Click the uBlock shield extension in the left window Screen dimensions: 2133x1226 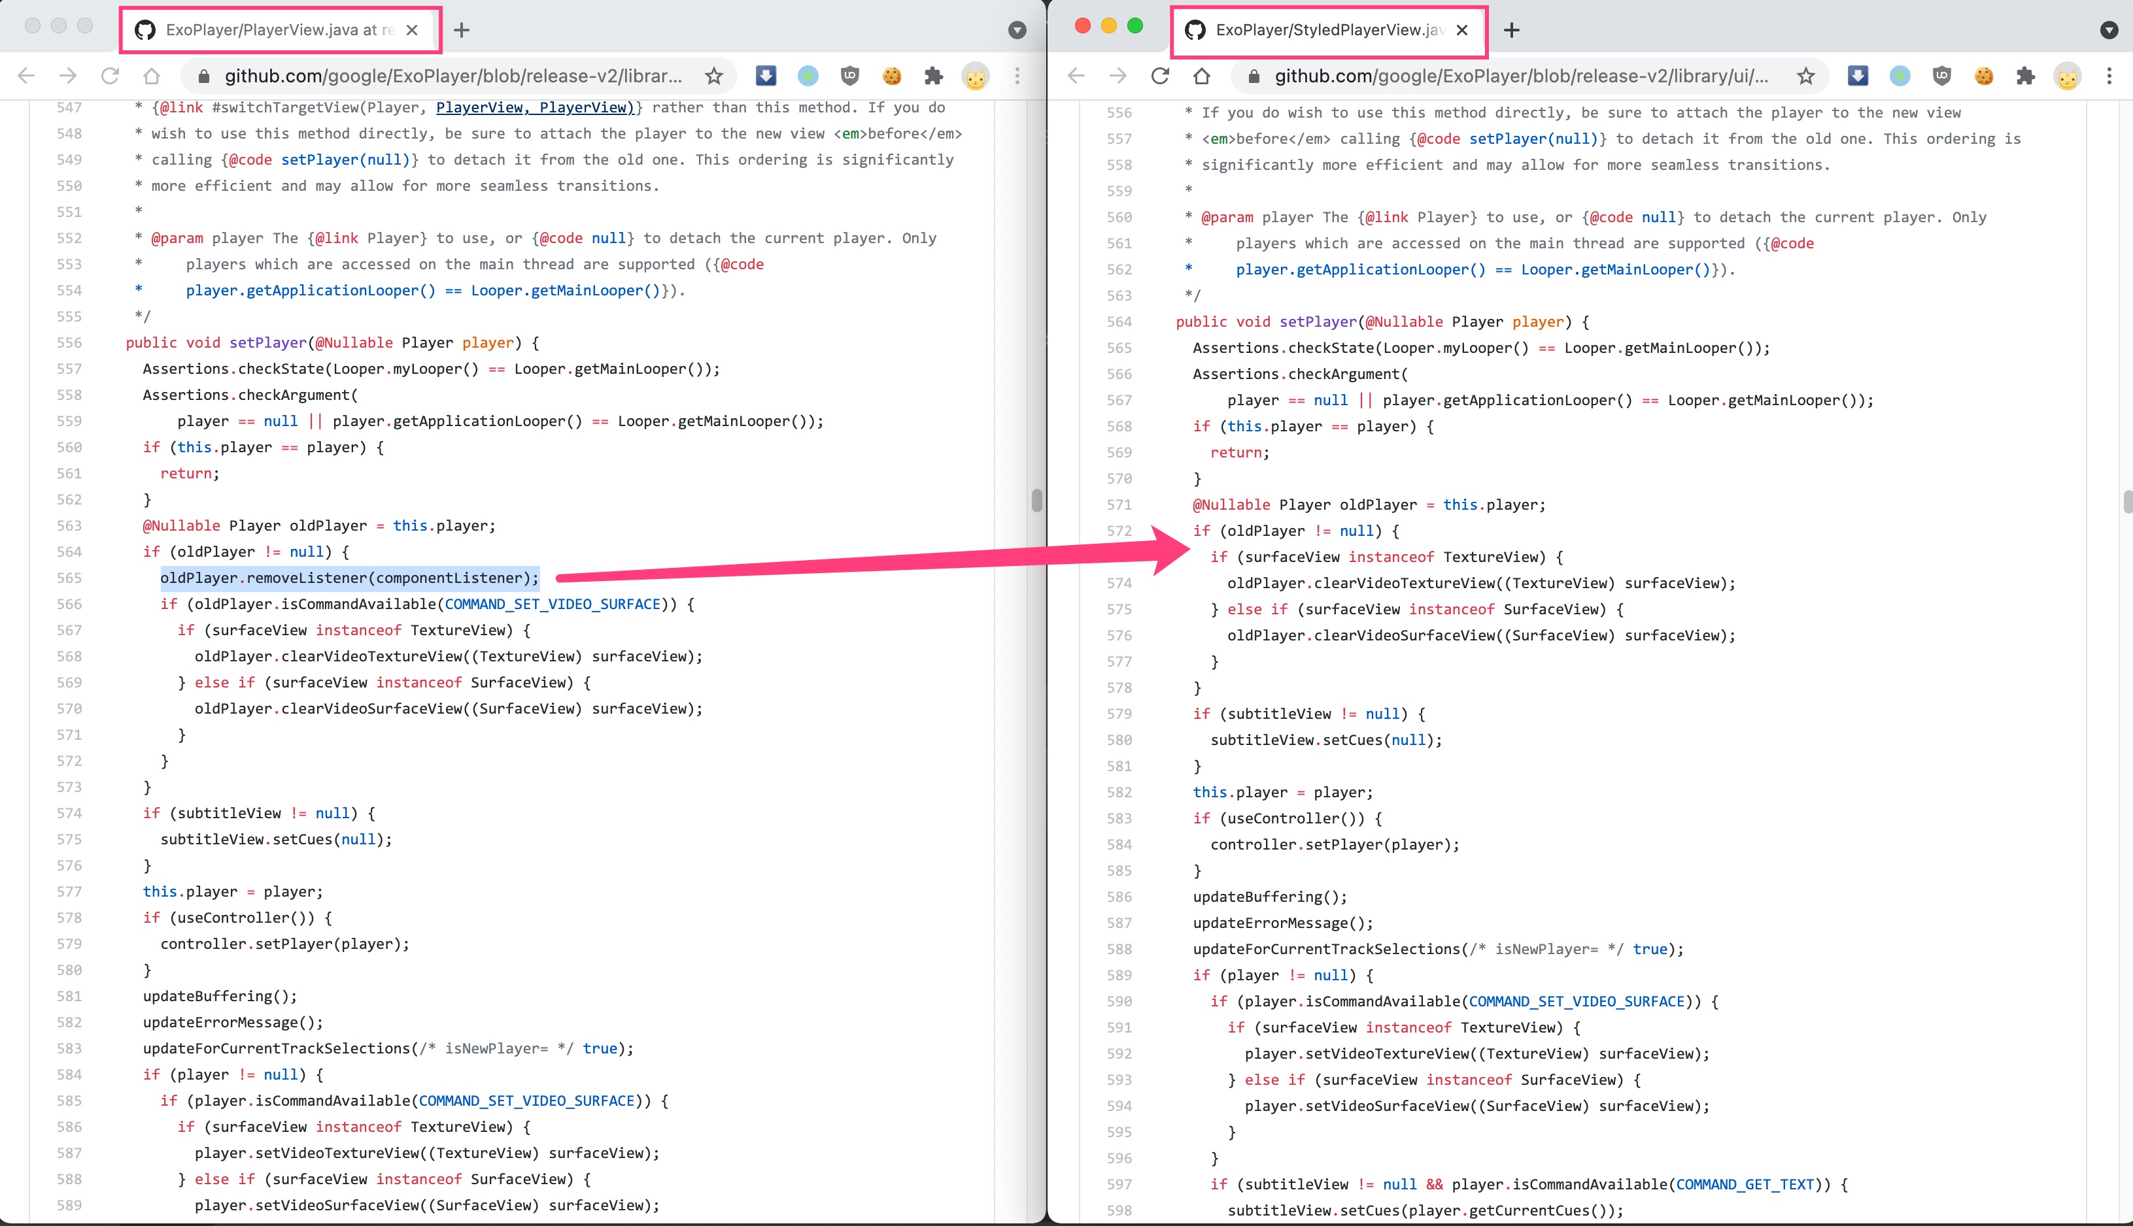point(849,76)
